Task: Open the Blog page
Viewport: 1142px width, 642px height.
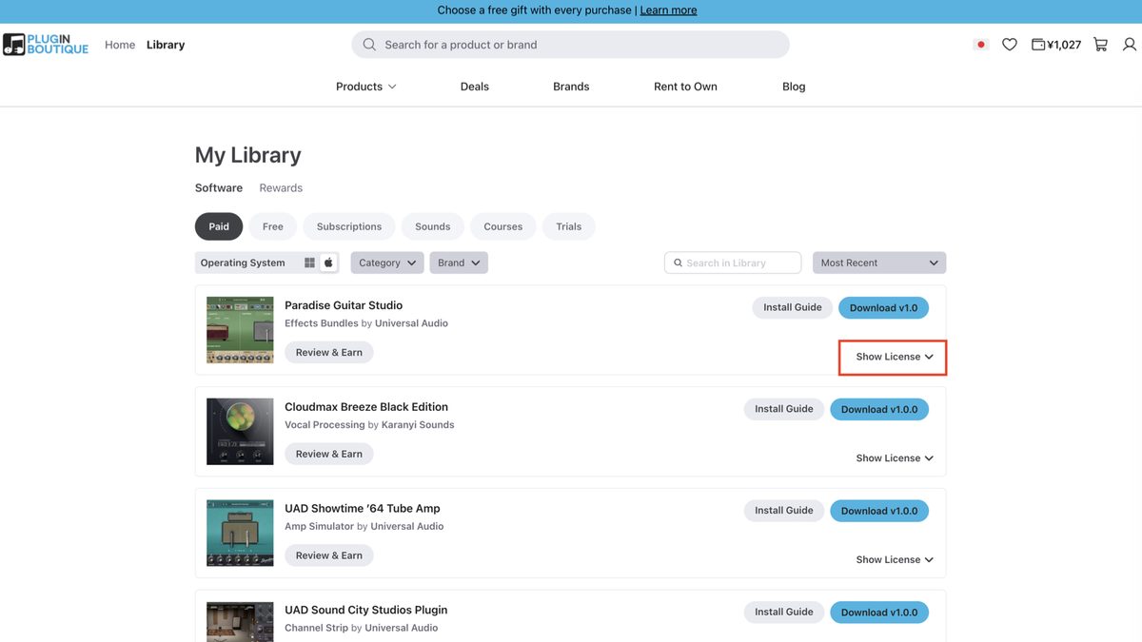Action: coord(794,87)
